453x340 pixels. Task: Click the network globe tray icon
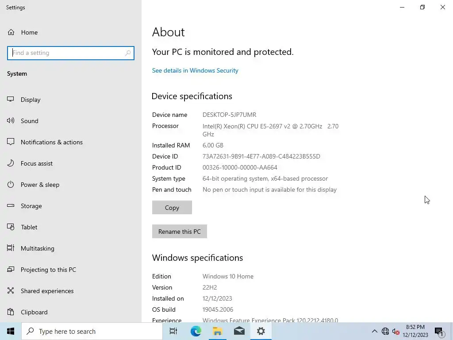(385, 331)
